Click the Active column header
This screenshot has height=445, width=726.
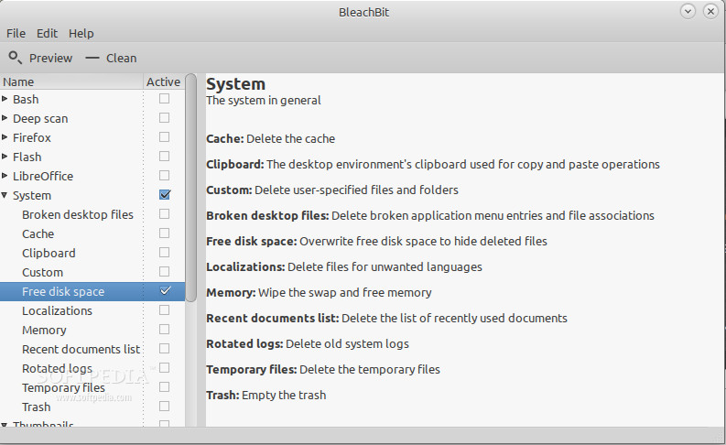pos(164,81)
